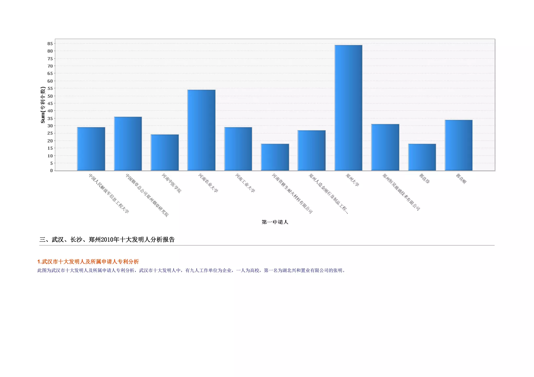Click the x-axis label 河南农业大学

(x=208, y=183)
